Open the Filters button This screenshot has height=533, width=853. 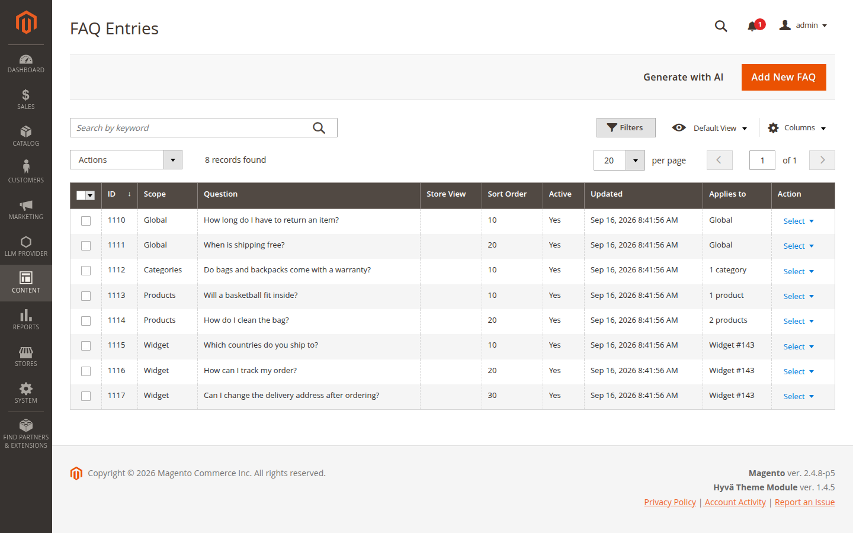[626, 128]
